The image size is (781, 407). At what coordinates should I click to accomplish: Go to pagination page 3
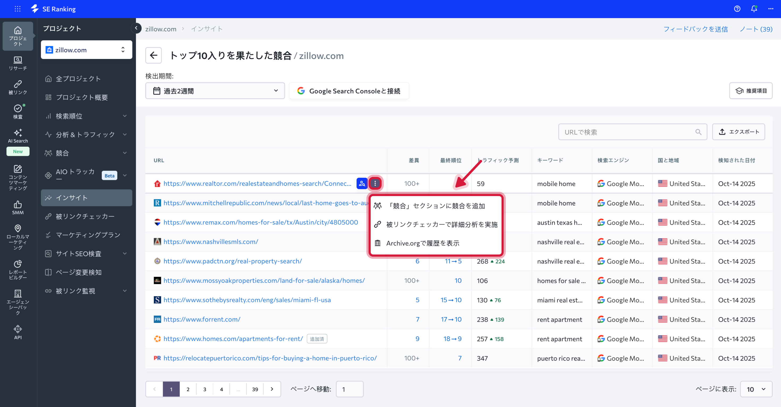[205, 389]
